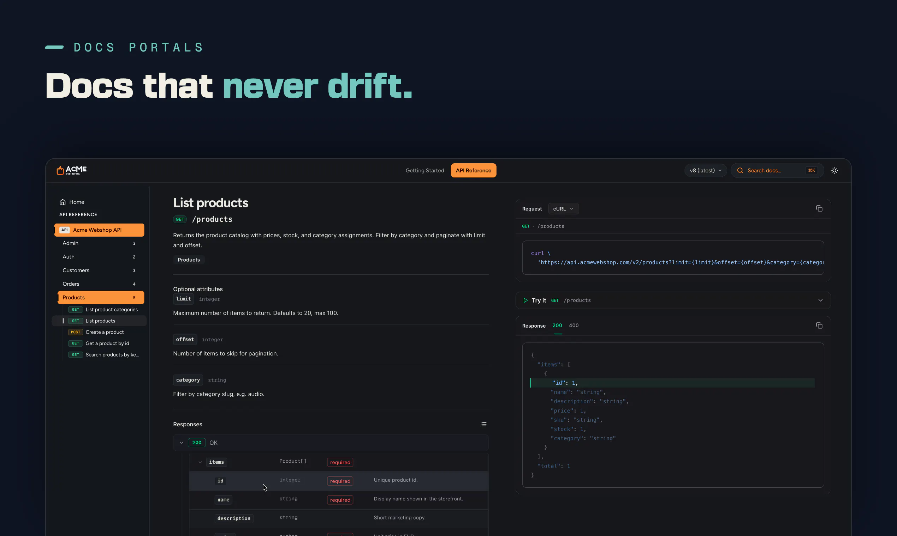Click the description schema row

(x=339, y=519)
